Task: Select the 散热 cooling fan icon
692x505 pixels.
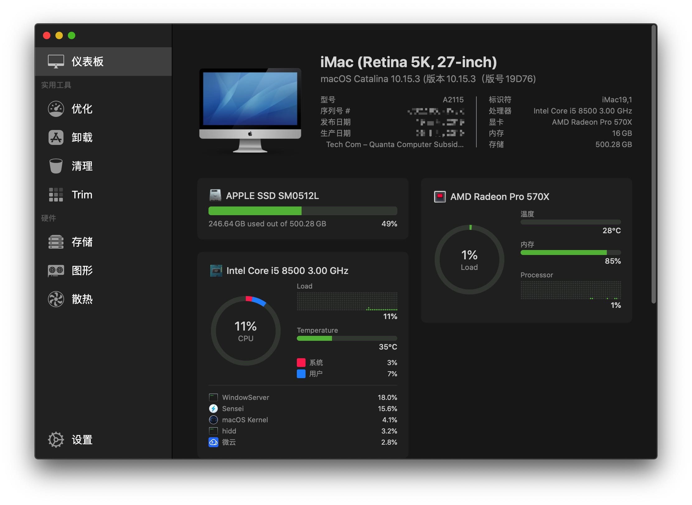Action: tap(56, 299)
